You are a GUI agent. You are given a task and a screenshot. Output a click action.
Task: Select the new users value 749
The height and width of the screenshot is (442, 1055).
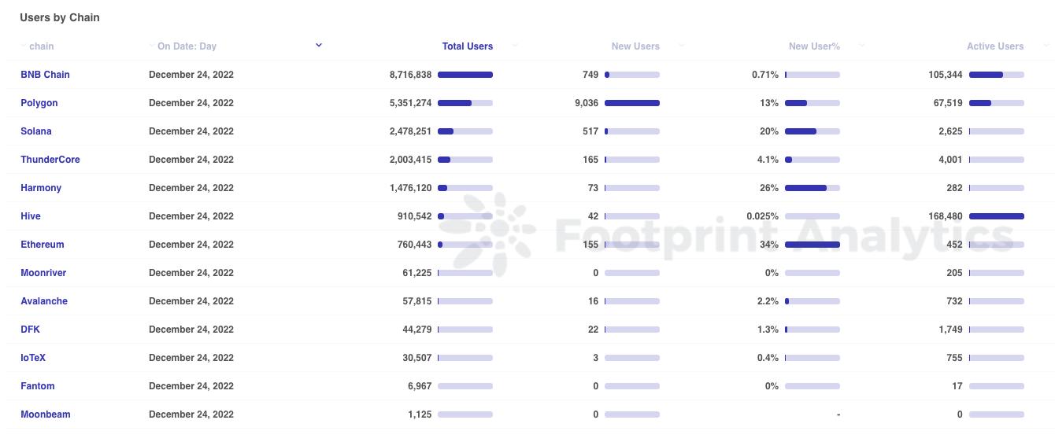590,75
